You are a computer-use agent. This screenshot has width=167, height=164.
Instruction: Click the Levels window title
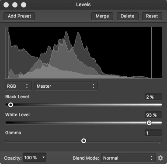83,4
